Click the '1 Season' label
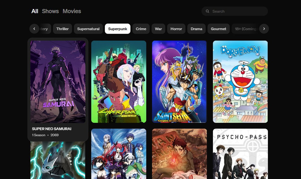 [39, 135]
